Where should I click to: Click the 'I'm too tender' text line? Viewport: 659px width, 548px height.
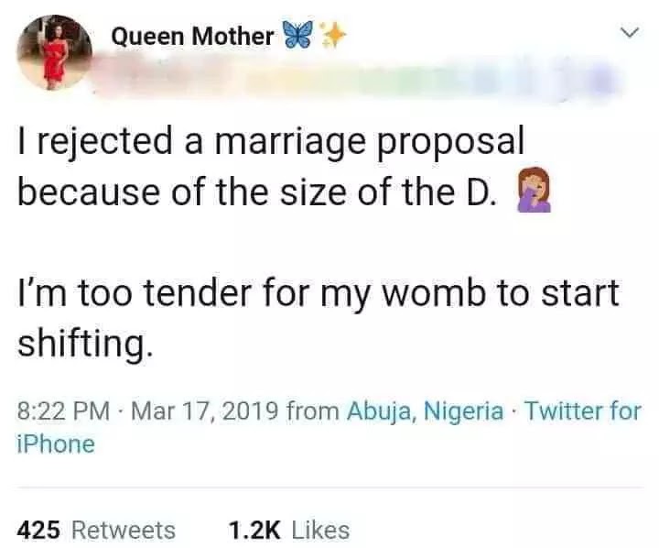coord(318,293)
